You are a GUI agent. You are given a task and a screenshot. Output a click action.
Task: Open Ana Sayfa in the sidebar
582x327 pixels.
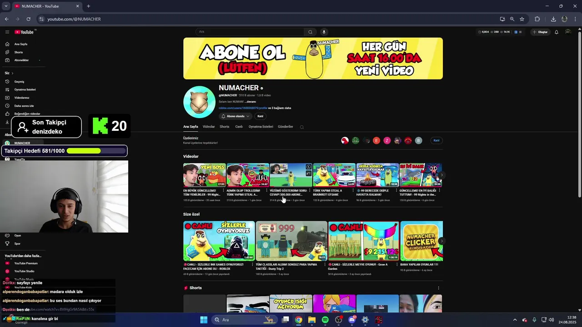[21, 44]
